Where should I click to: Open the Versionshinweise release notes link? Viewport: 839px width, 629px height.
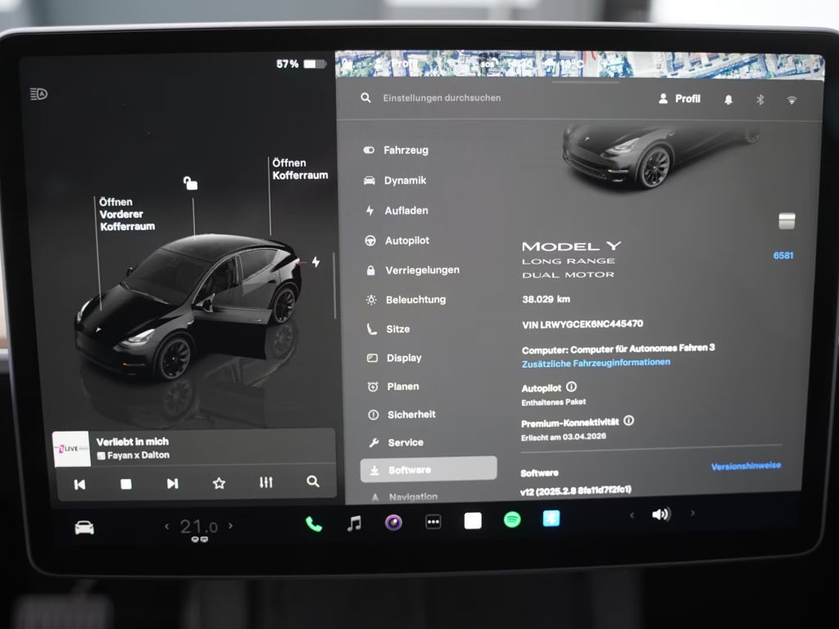click(x=747, y=465)
